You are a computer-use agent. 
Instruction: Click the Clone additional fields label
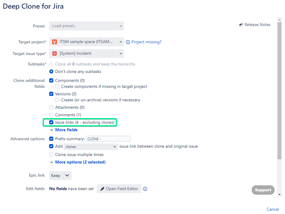(29, 83)
